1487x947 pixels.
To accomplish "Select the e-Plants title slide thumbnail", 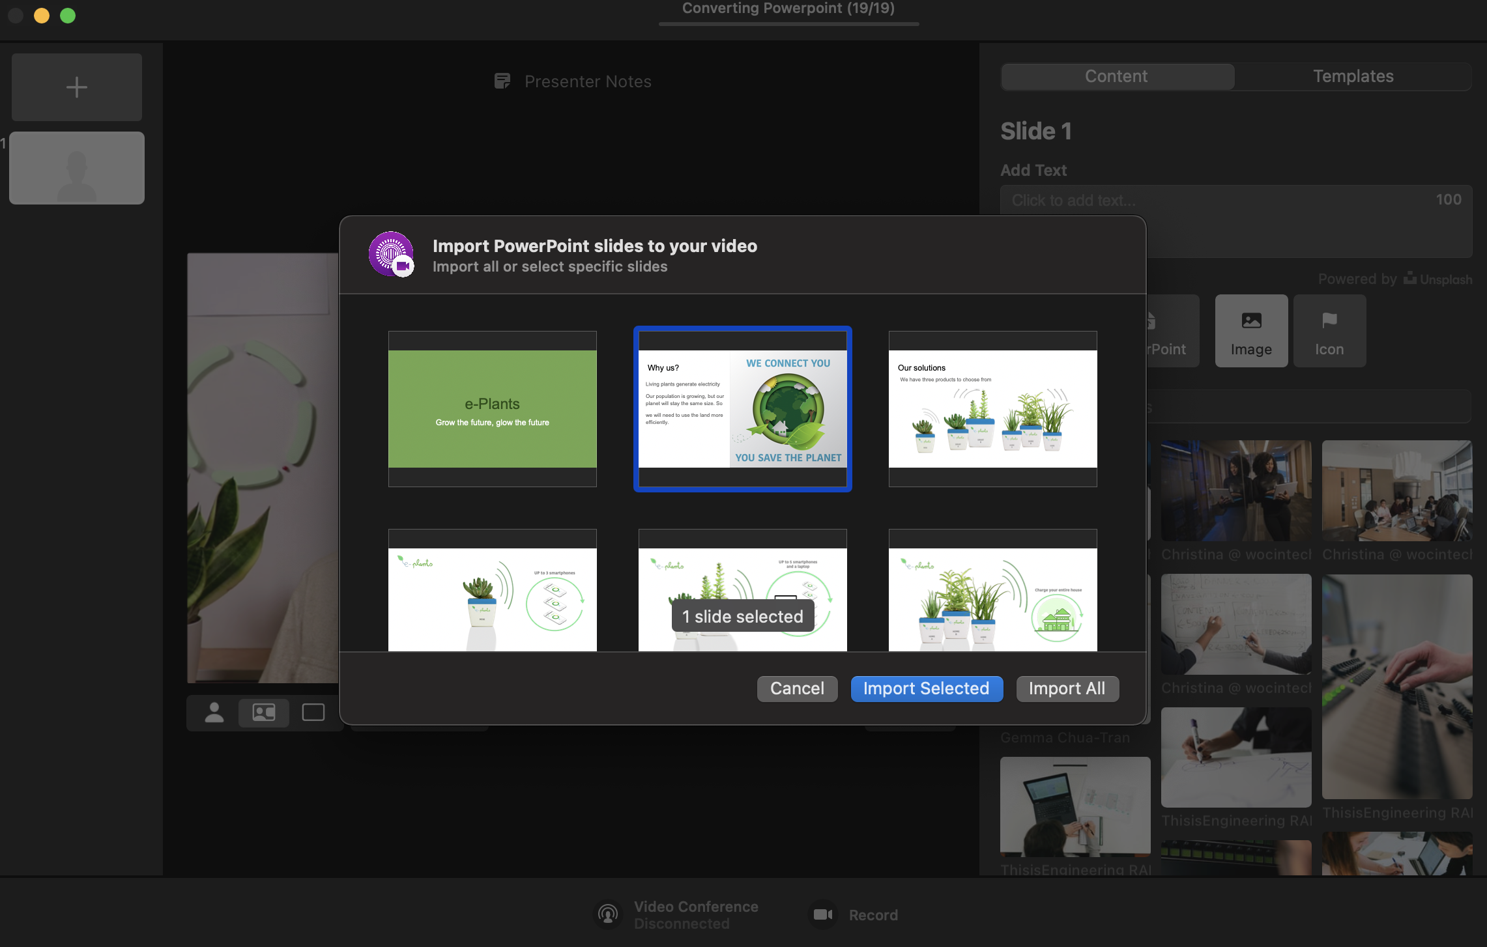I will coord(493,409).
